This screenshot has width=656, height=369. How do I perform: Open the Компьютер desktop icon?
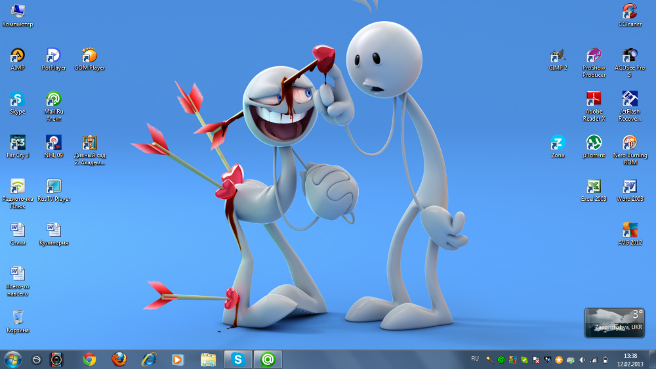pyautogui.click(x=17, y=16)
